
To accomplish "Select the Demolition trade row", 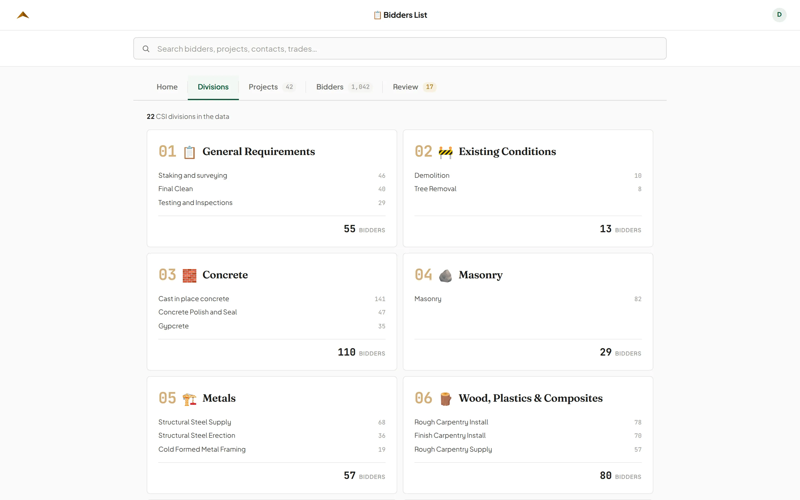I will (528, 176).
